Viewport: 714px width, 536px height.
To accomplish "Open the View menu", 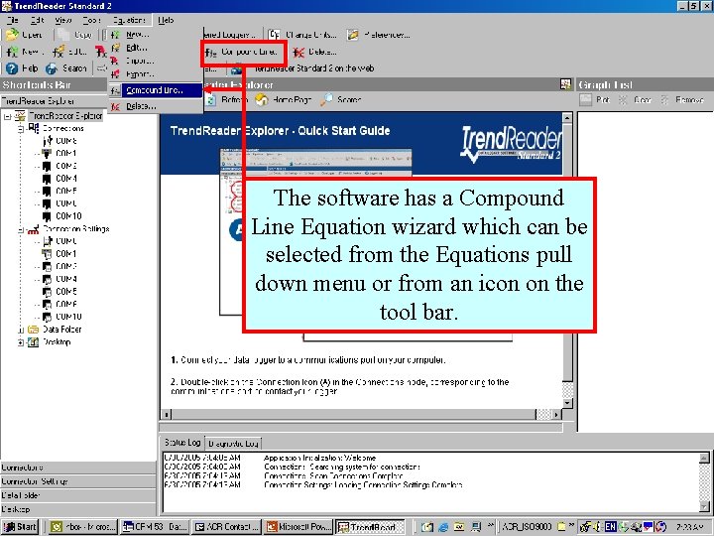I will click(x=63, y=20).
